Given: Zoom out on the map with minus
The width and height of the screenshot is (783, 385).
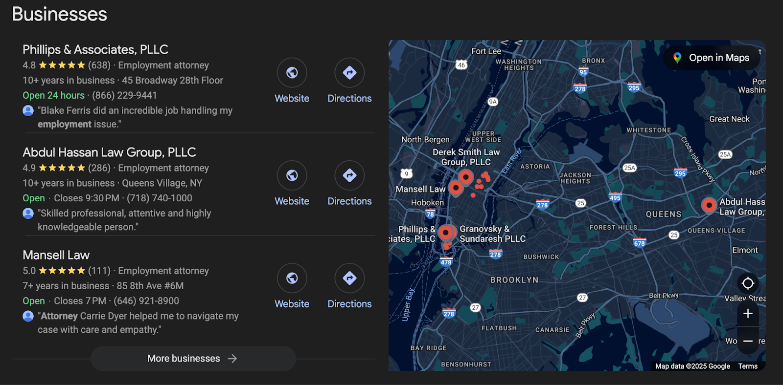Looking at the screenshot, I should (x=747, y=341).
